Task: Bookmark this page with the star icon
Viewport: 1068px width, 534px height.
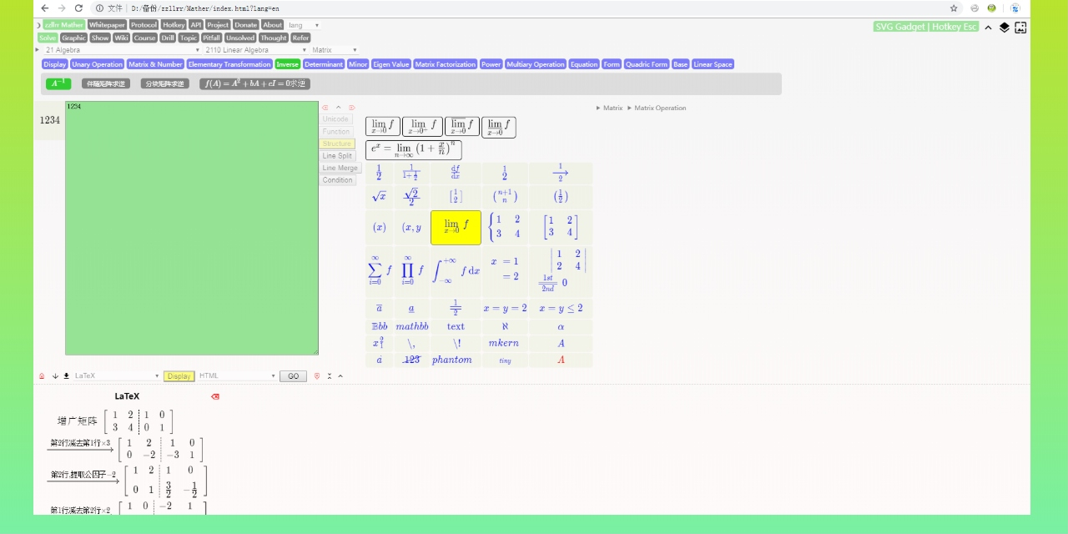Action: pyautogui.click(x=954, y=8)
